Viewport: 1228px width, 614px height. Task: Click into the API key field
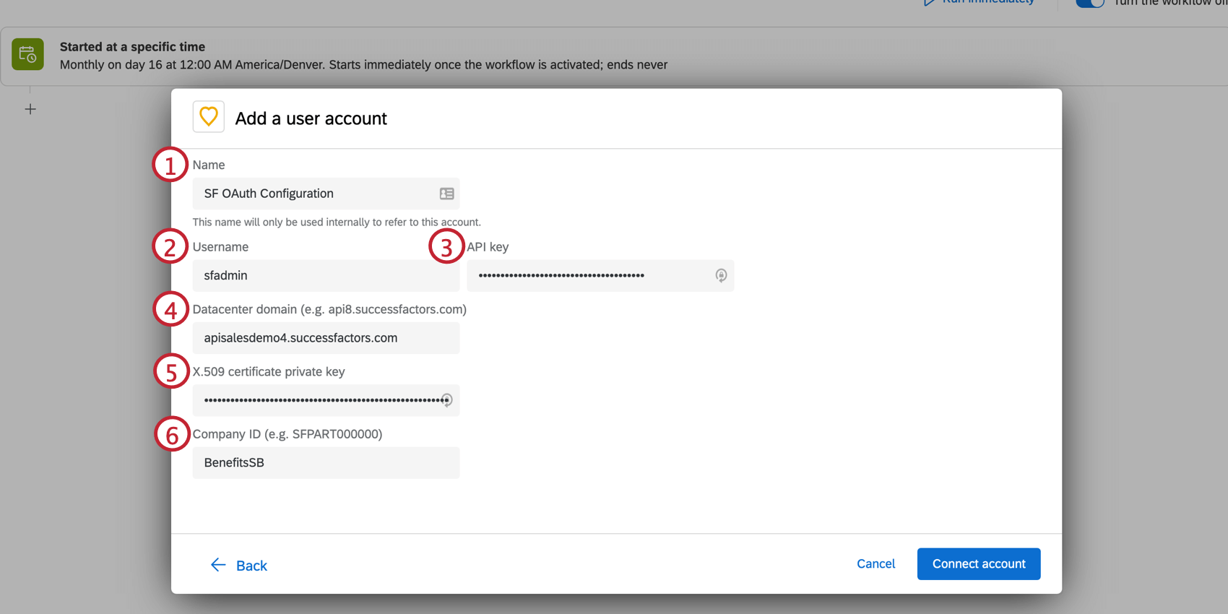pos(592,276)
